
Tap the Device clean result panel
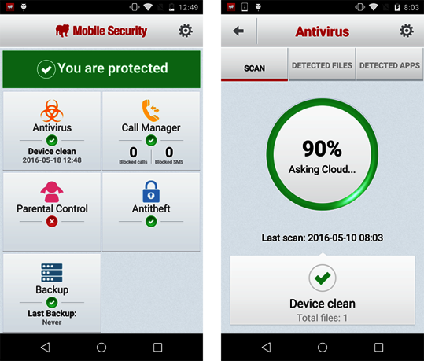pyautogui.click(x=323, y=290)
